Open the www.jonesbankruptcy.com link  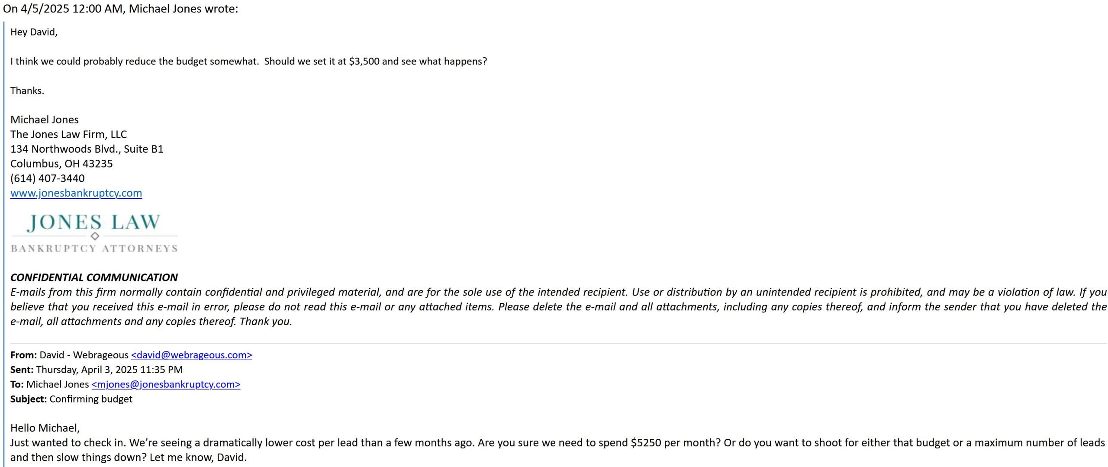tap(76, 193)
